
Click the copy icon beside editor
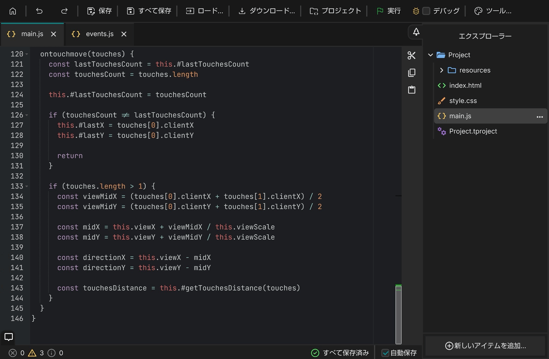point(411,73)
